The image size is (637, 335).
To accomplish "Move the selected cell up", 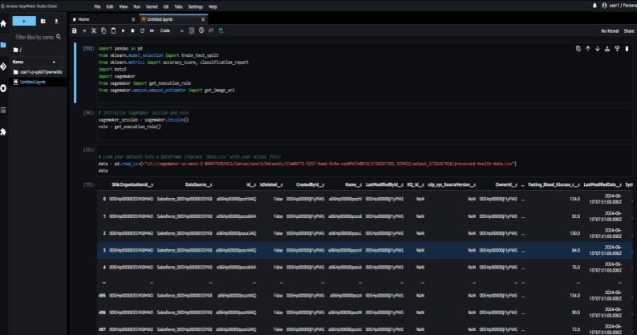I will click(588, 49).
